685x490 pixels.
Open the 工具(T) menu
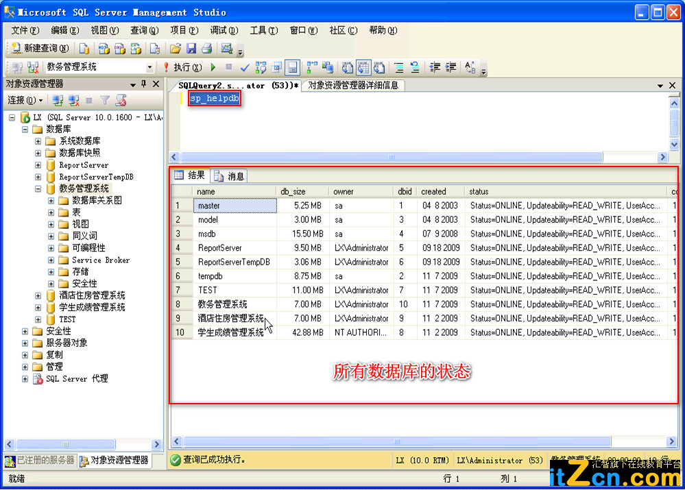coord(263,30)
